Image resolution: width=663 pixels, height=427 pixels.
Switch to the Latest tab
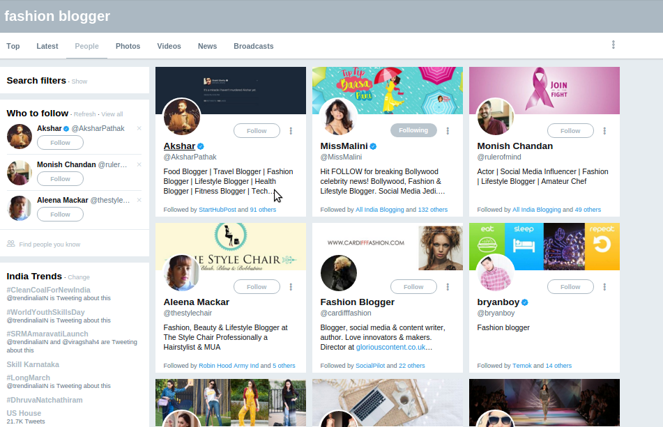47,46
